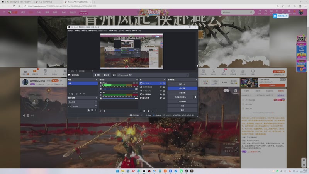Toggle visibility of 显示器采集 source
This screenshot has height=174, width=309.
click(161, 94)
